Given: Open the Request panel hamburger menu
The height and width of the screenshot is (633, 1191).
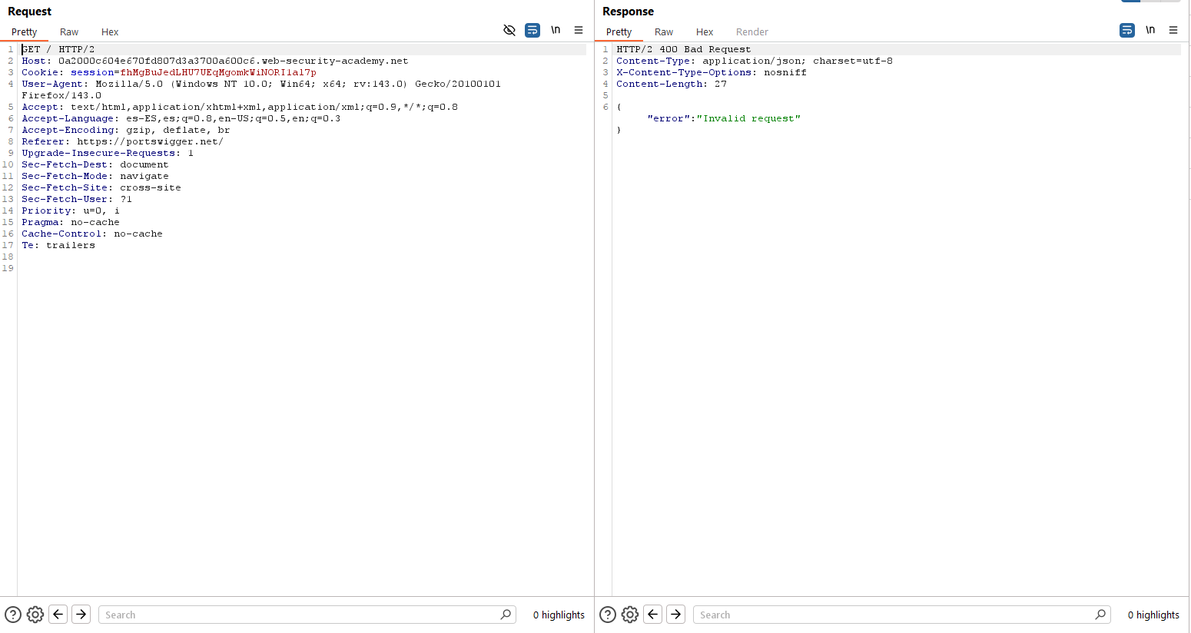Looking at the screenshot, I should coord(579,30).
